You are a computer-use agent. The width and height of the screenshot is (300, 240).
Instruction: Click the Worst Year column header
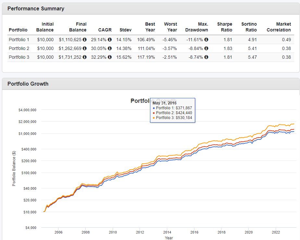(171, 27)
